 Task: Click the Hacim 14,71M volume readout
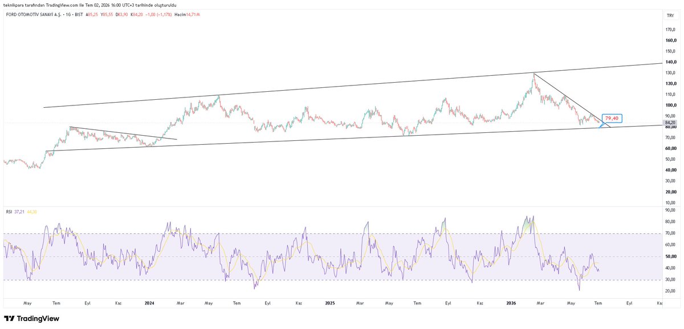click(x=187, y=14)
